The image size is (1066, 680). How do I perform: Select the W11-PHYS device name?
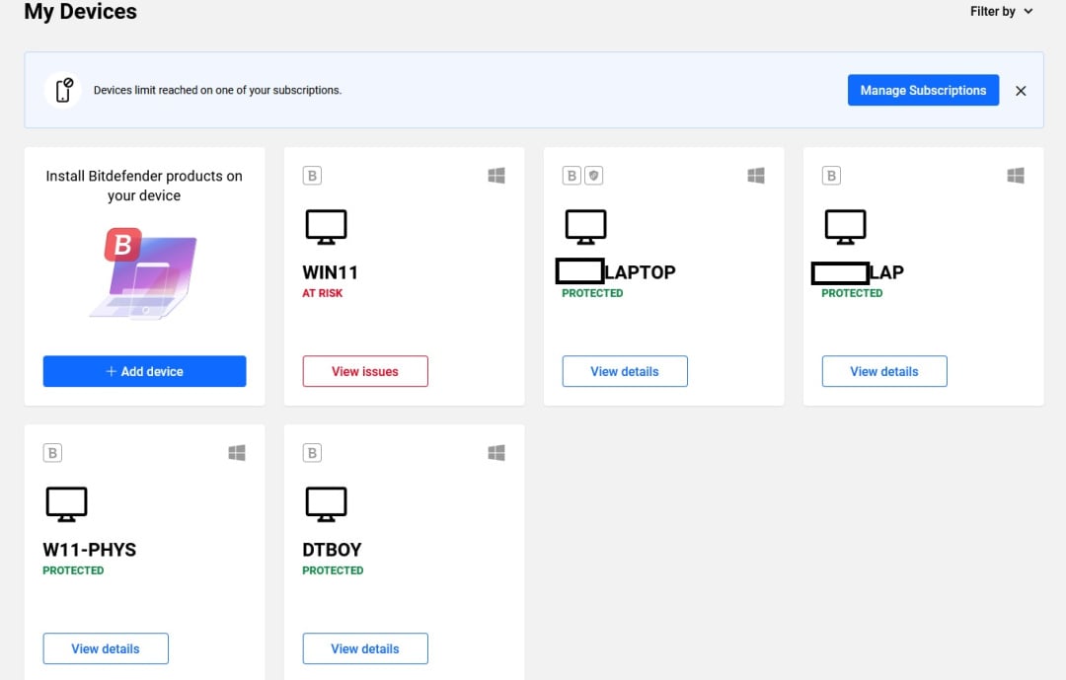point(90,550)
